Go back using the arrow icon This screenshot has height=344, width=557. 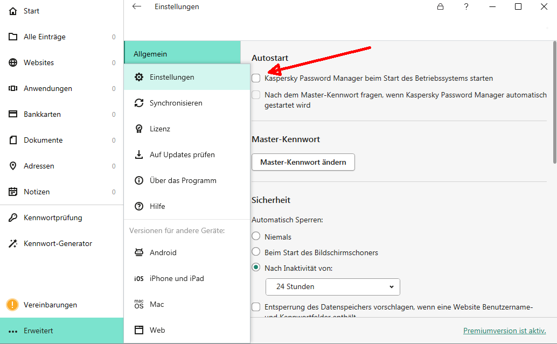137,6
